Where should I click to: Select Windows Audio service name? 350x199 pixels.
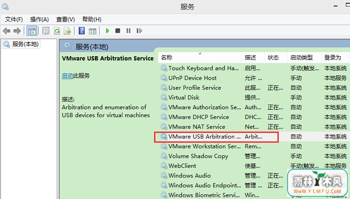click(189, 176)
